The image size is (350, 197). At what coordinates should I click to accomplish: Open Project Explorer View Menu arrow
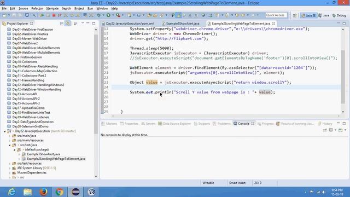(83, 23)
